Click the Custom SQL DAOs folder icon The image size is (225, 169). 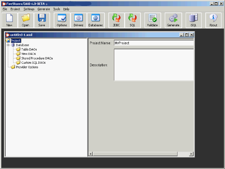(x=18, y=62)
